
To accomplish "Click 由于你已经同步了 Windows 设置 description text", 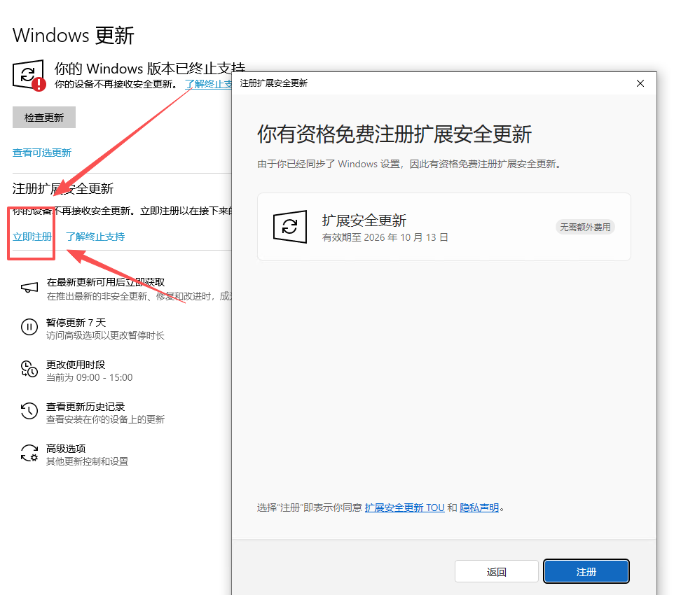I will (x=408, y=164).
